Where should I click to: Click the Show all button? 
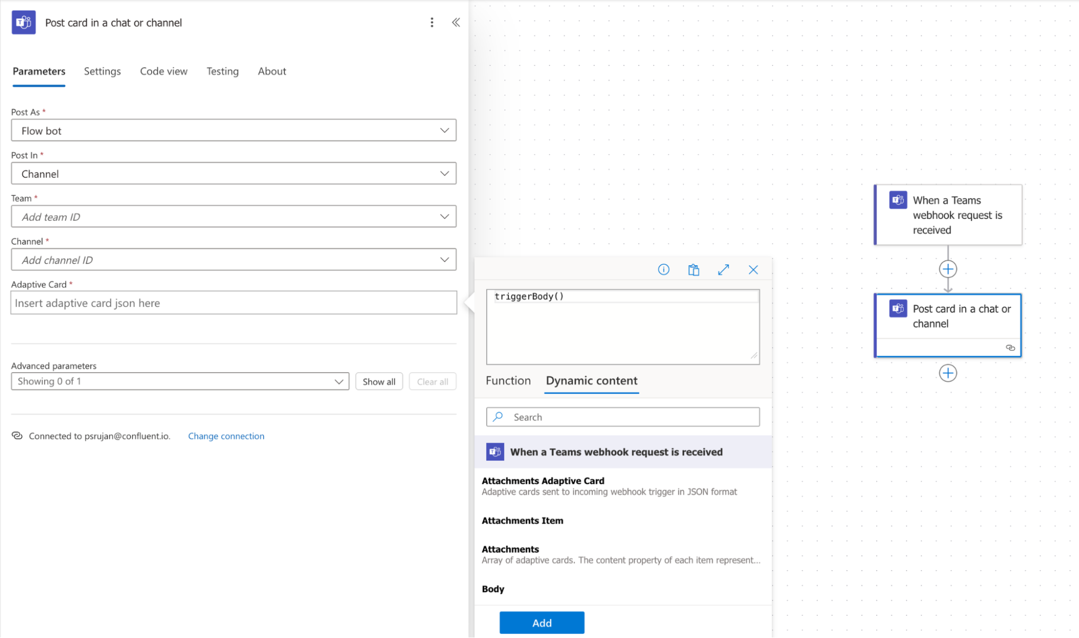click(379, 381)
